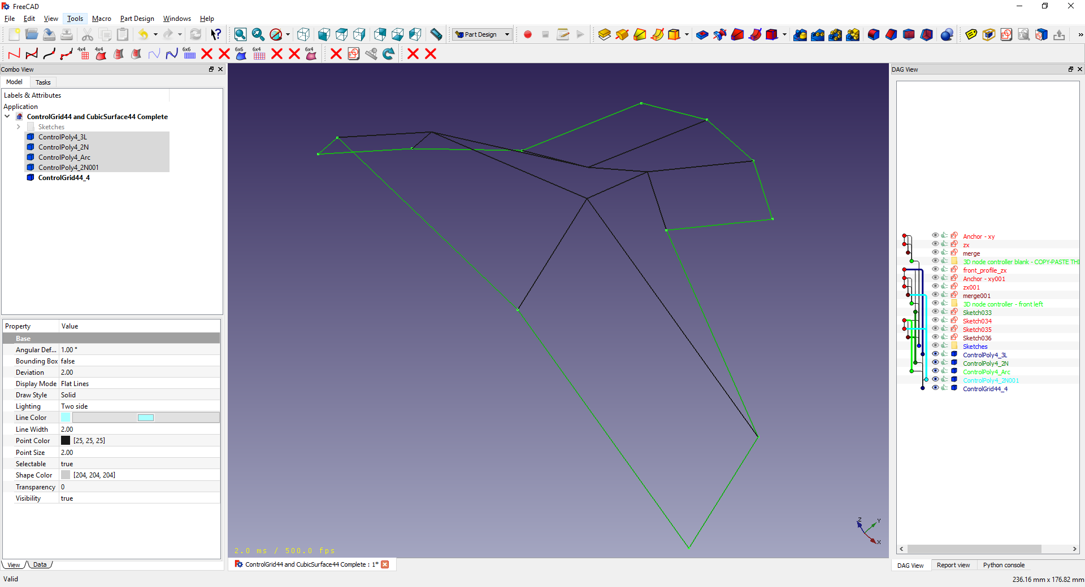Click the DAG View horizontal scrollbar
This screenshot has height=587, width=1085.
tap(974, 549)
